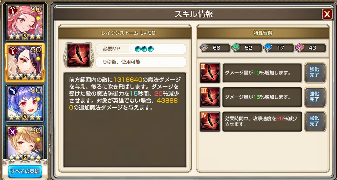The width and height of the screenshot is (337, 180).
Task: Click the trait II feather icon
Action: pos(210,73)
